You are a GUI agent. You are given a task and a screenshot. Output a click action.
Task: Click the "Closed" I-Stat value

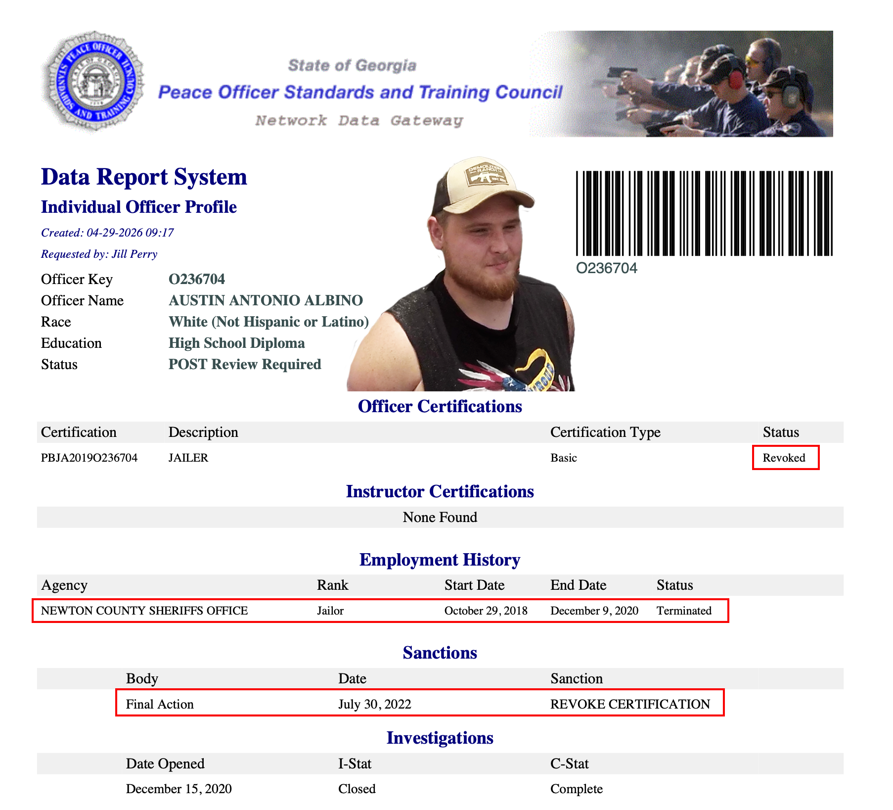tap(357, 789)
